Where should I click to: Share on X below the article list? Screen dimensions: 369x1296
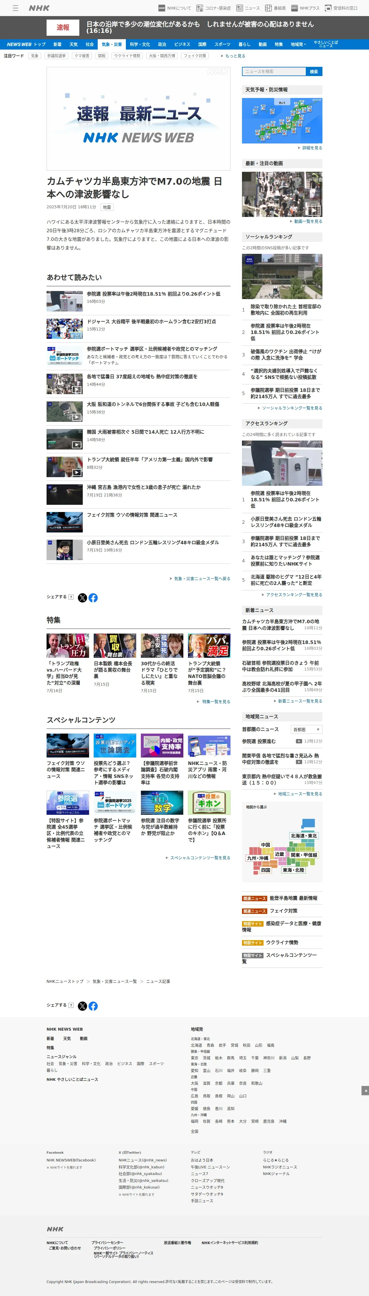tap(82, 598)
